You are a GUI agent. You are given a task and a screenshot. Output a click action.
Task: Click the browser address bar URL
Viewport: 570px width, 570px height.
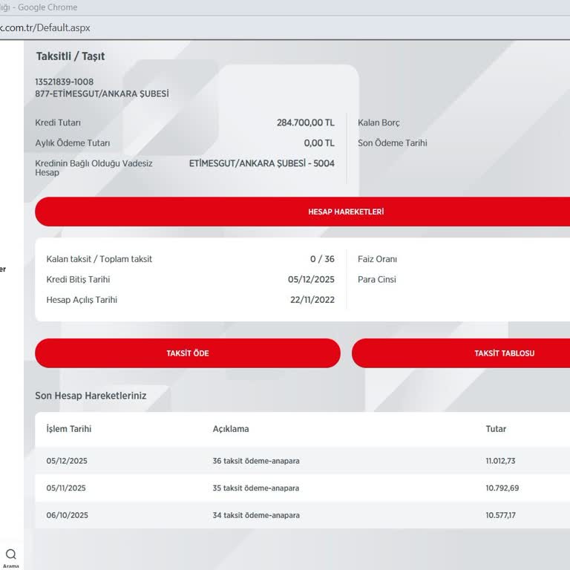click(x=45, y=27)
